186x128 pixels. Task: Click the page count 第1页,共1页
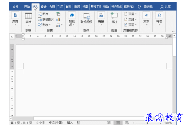[21, 123]
